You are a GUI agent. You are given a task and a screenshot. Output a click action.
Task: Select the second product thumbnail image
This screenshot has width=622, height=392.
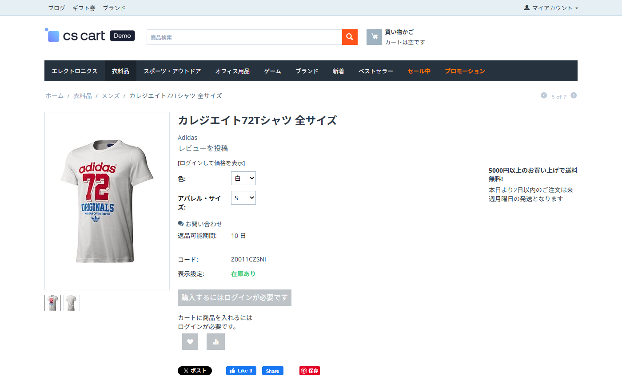click(71, 303)
